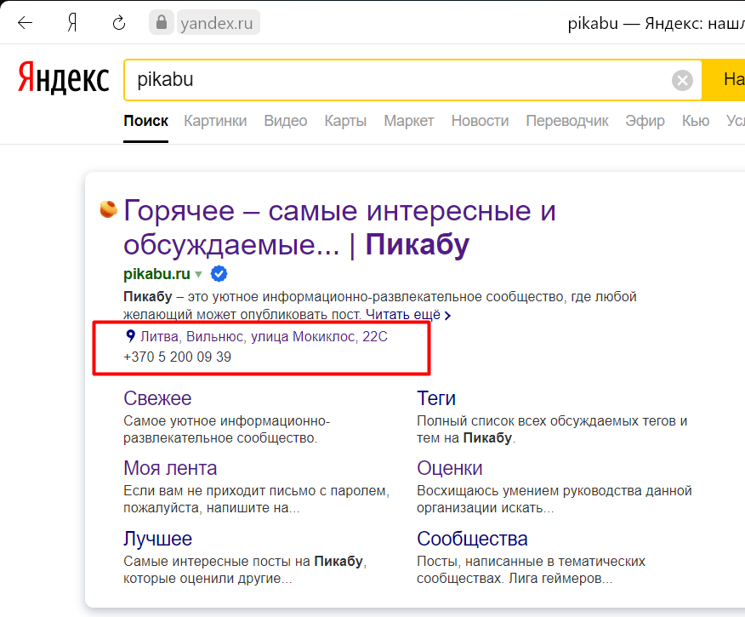Open the Теги sitelink
Viewport: 745px width, 617px height.
(x=436, y=398)
